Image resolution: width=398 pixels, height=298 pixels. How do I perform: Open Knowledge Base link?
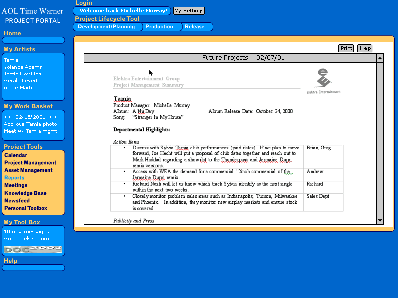[25, 193]
